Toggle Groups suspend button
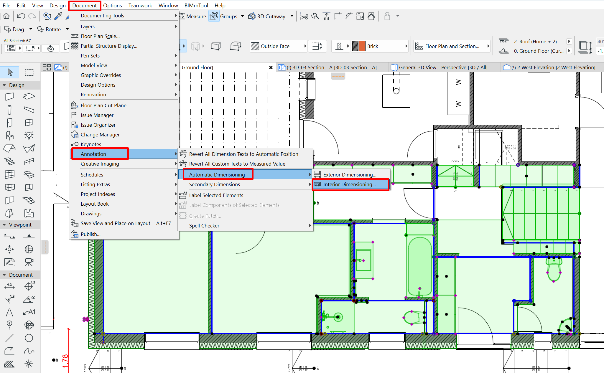Viewport: 604px width, 373px height. (214, 16)
